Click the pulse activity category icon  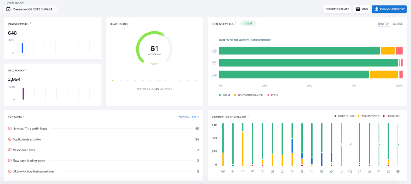point(292,171)
